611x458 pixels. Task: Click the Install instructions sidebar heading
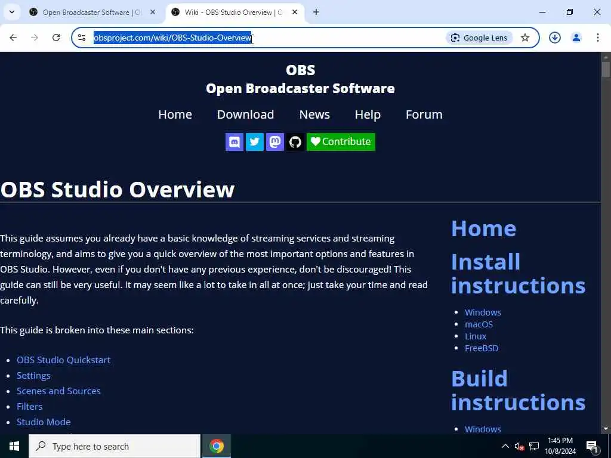[x=519, y=274]
